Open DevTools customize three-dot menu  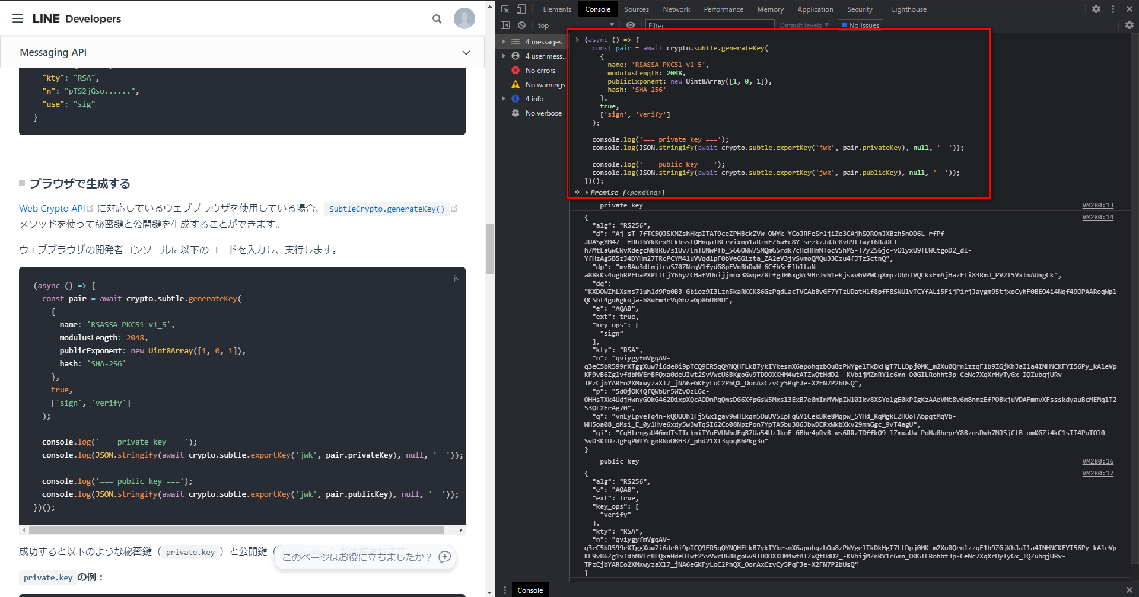click(1113, 9)
